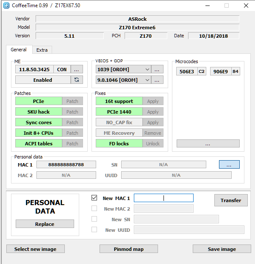Click the PCIe 1440 status label
Viewport: 255px width, 264px height.
pos(119,111)
